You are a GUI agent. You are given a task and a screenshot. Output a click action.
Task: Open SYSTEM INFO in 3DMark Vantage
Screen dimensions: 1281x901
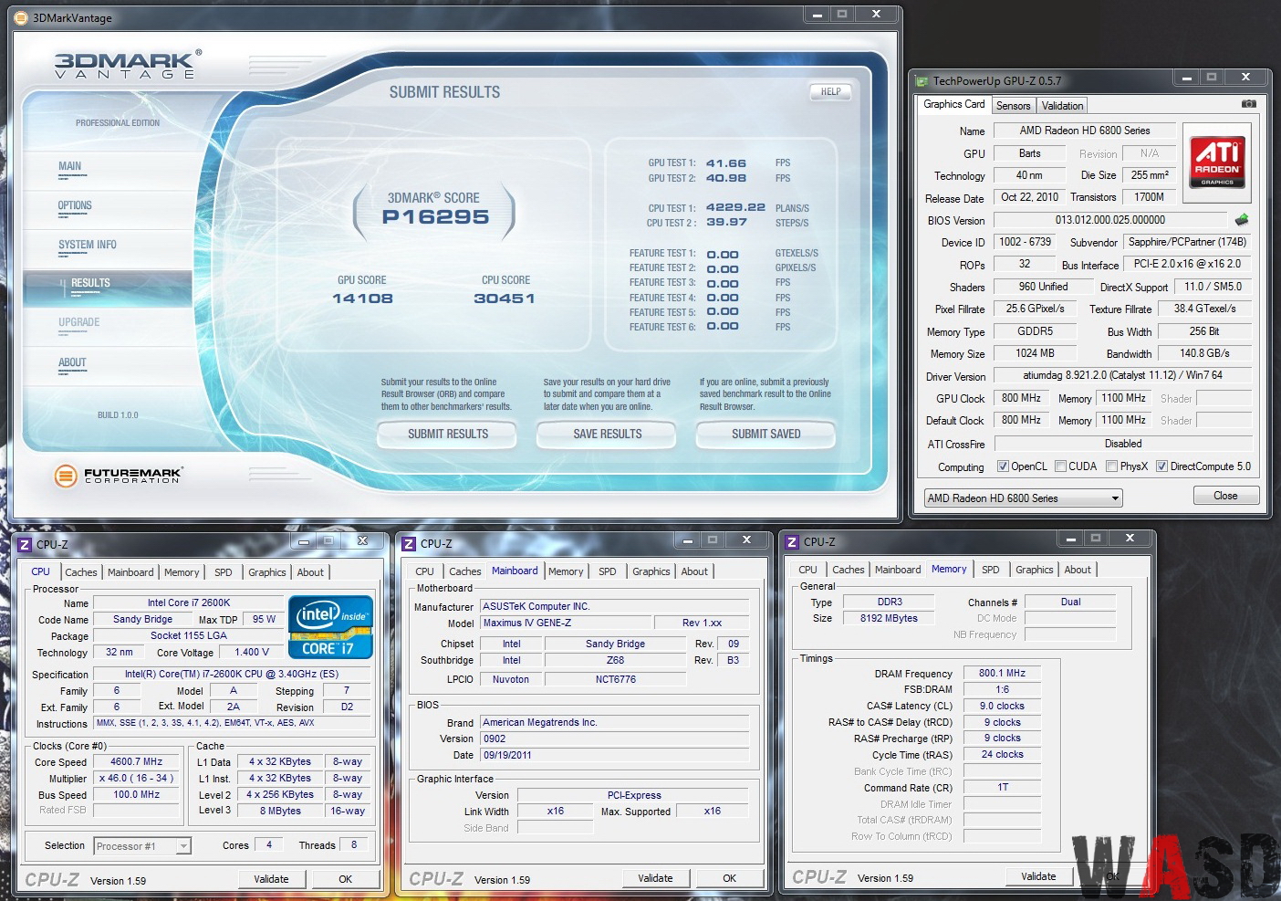click(88, 245)
